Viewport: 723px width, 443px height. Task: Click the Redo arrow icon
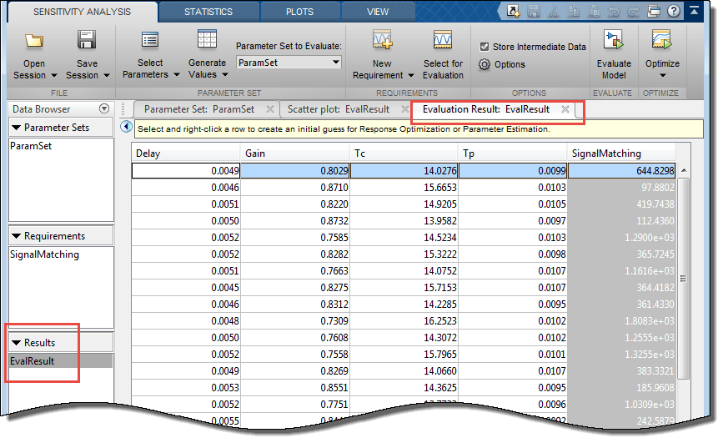pyautogui.click(x=634, y=12)
